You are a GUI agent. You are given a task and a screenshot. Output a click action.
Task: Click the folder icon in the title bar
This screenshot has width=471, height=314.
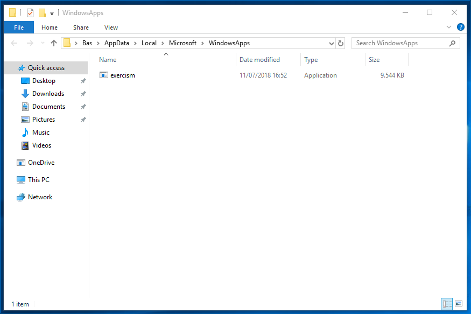pos(12,12)
